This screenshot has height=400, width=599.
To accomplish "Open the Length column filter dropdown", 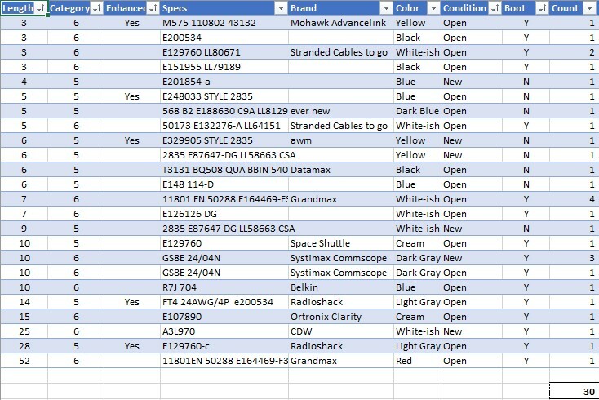I will pyautogui.click(x=41, y=8).
